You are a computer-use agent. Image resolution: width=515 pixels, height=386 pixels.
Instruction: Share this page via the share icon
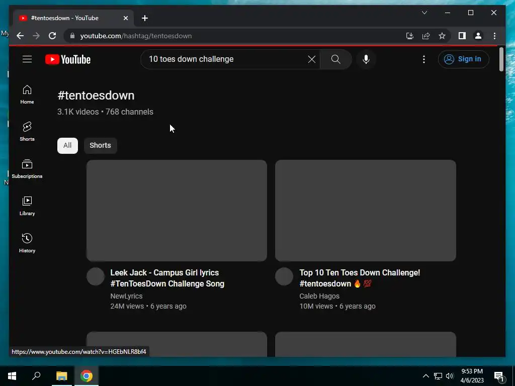click(x=426, y=36)
